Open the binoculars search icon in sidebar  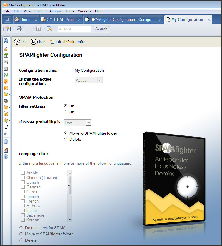tap(6, 41)
